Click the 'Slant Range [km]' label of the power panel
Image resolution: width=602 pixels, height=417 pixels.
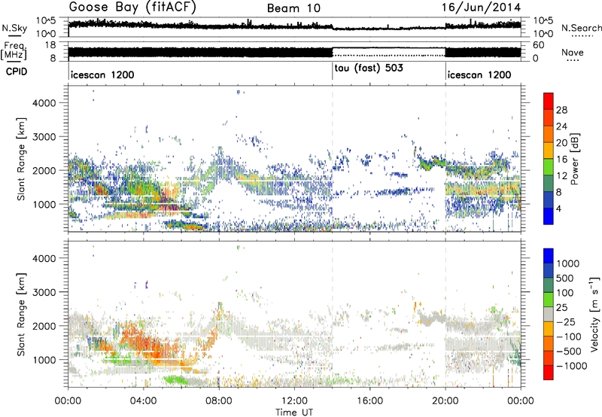[x=21, y=159]
